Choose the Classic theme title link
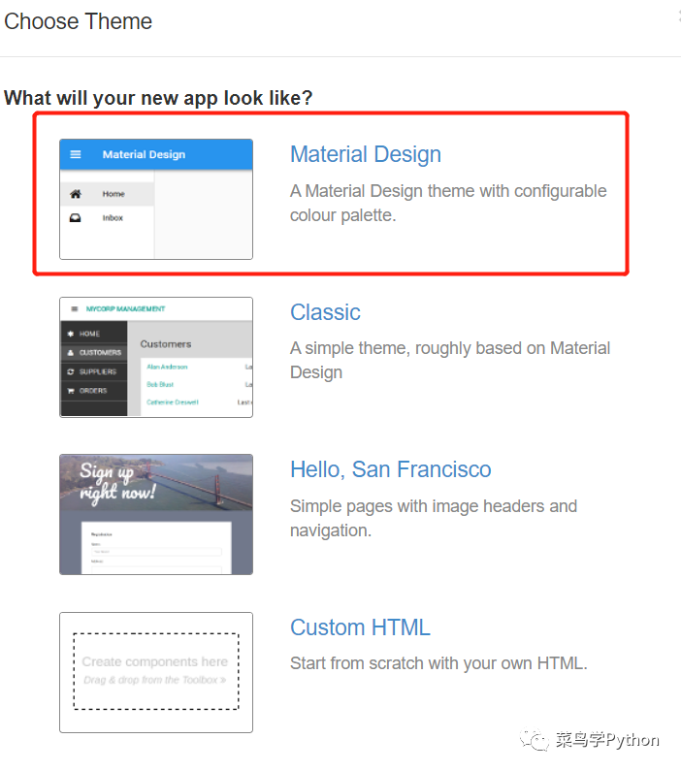681x771 pixels. 325,312
